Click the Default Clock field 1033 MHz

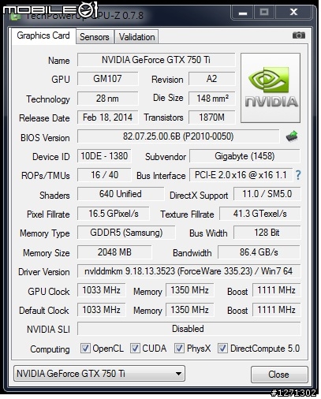pos(102,310)
